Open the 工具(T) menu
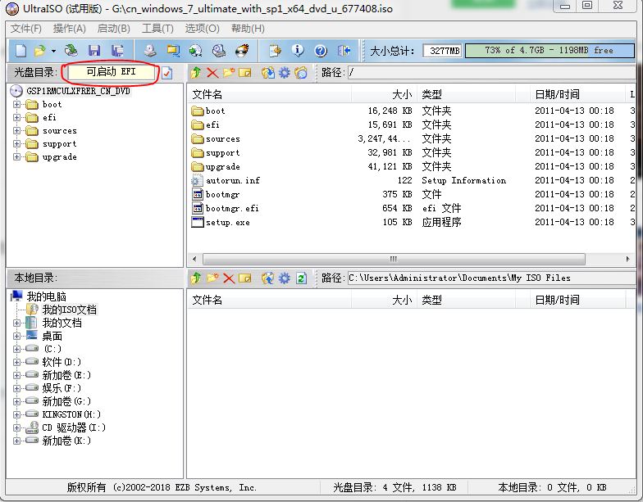The width and height of the screenshot is (643, 502). pos(157,29)
